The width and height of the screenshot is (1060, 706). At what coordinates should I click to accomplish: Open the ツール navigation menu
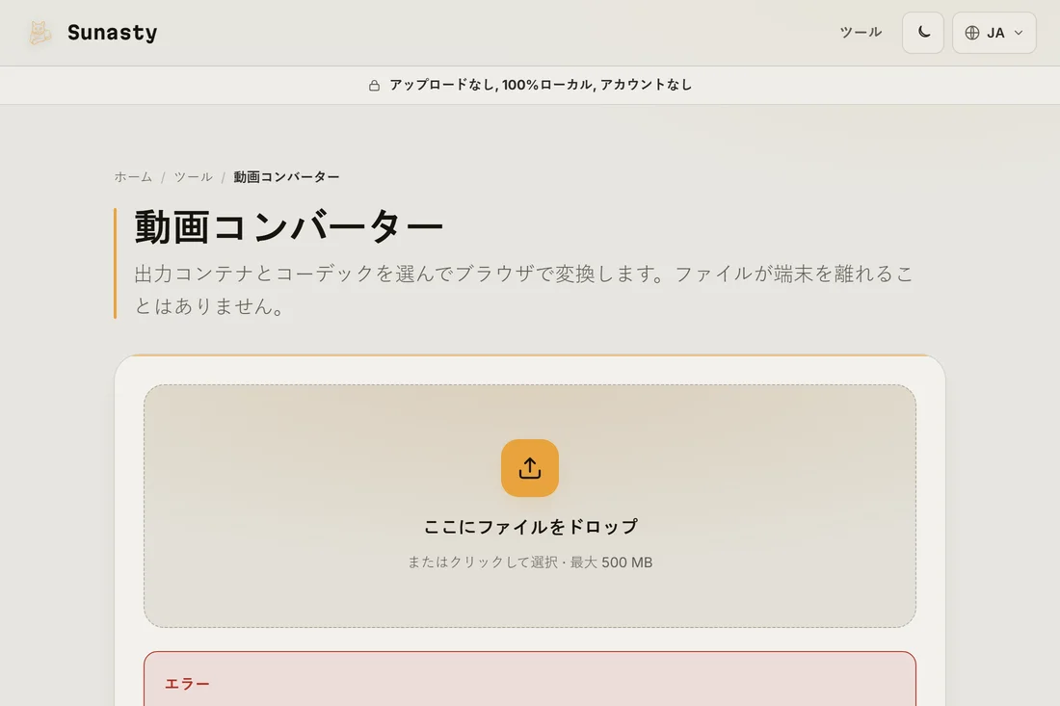click(861, 33)
